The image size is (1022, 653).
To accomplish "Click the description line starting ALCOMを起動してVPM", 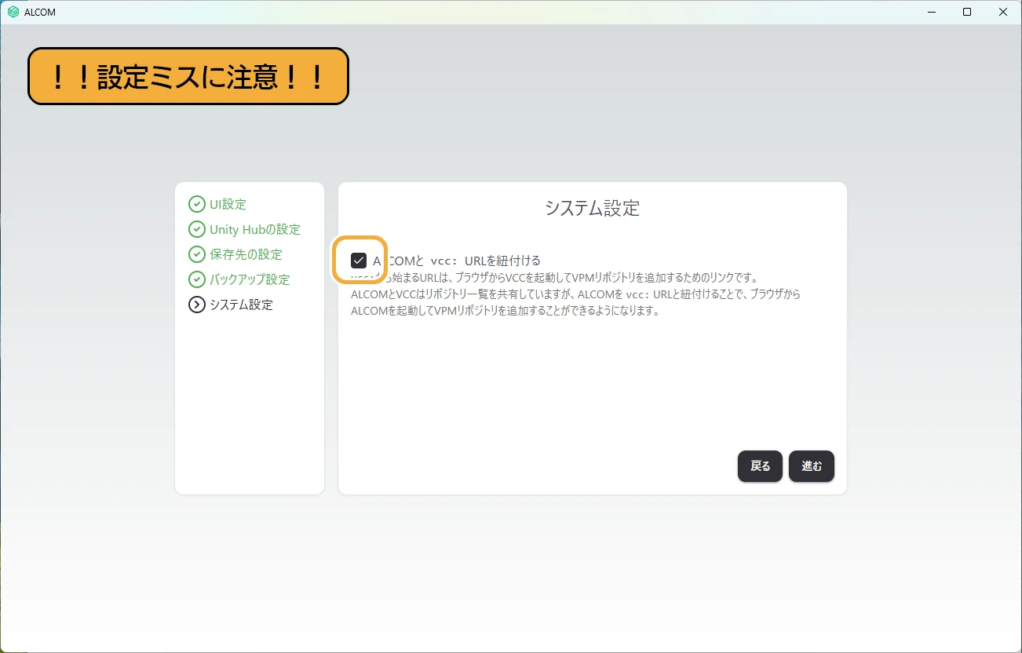I will (x=506, y=310).
